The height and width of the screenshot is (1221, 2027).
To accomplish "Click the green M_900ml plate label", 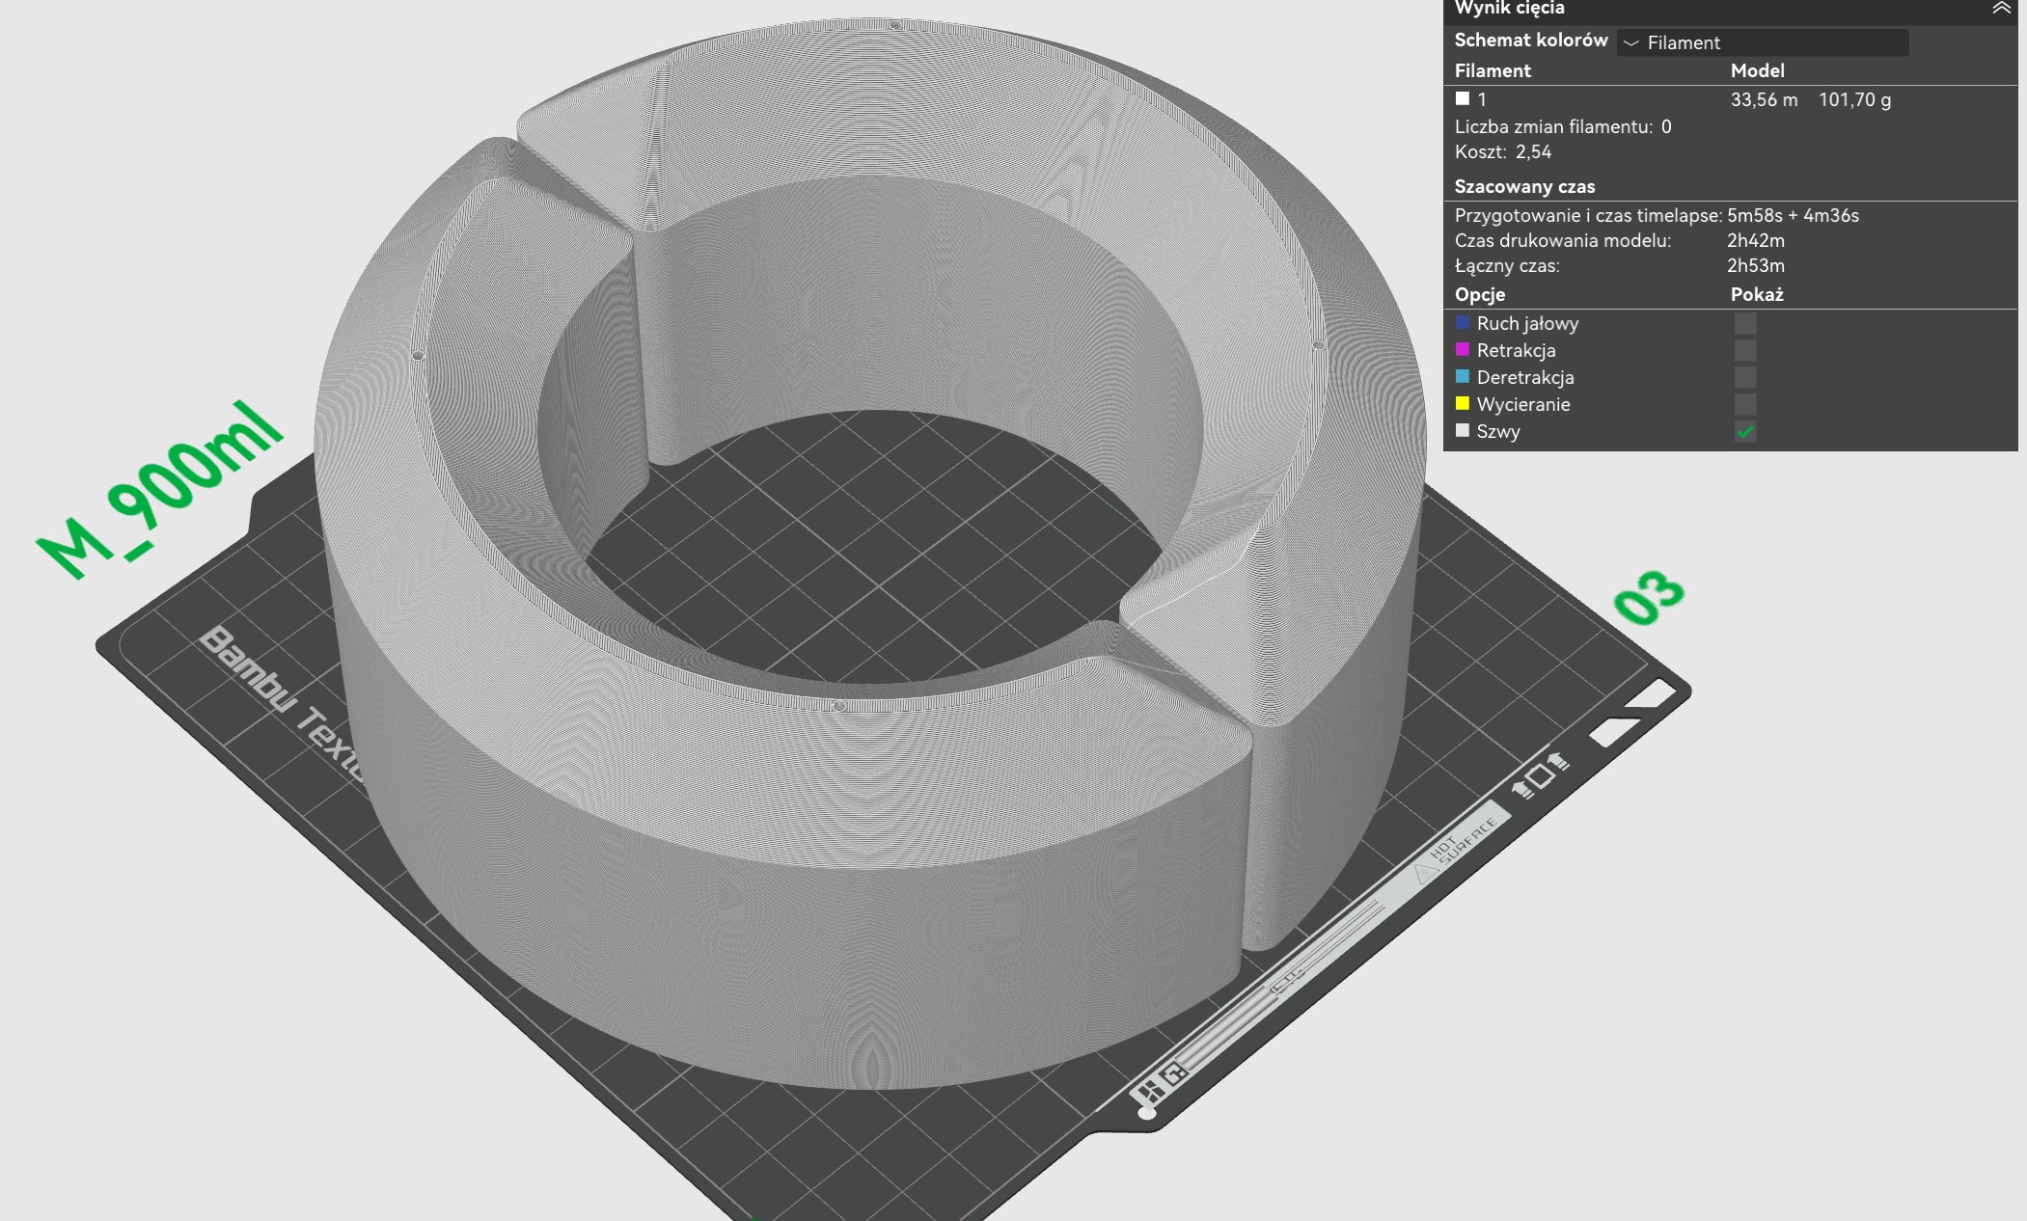I will pyautogui.click(x=160, y=491).
